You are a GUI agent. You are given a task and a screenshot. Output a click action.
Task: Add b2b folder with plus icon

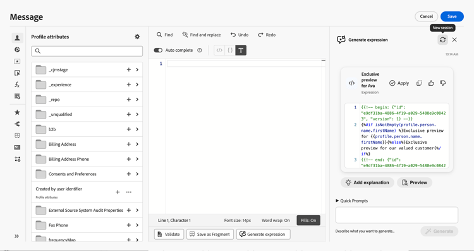pos(129,129)
